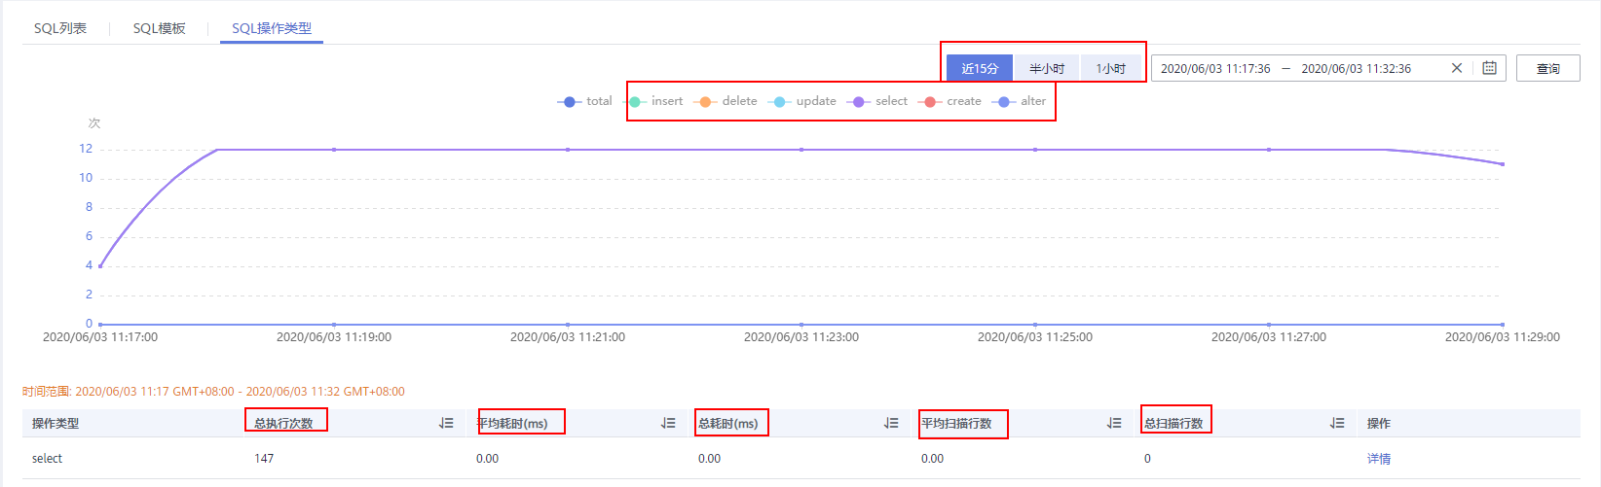This screenshot has width=1601, height=487.
Task: Toggle the insert series in legend
Action: (654, 101)
